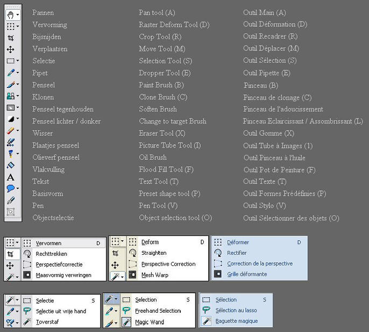Viewport: 369px width, 332px height.
Task: Pick Magic Wand in the English selection menu
Action: 149,322
